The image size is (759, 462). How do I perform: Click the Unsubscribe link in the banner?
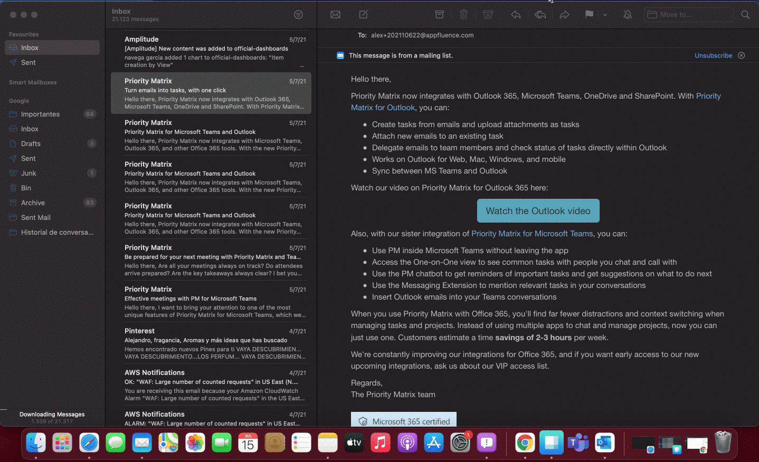coord(713,55)
